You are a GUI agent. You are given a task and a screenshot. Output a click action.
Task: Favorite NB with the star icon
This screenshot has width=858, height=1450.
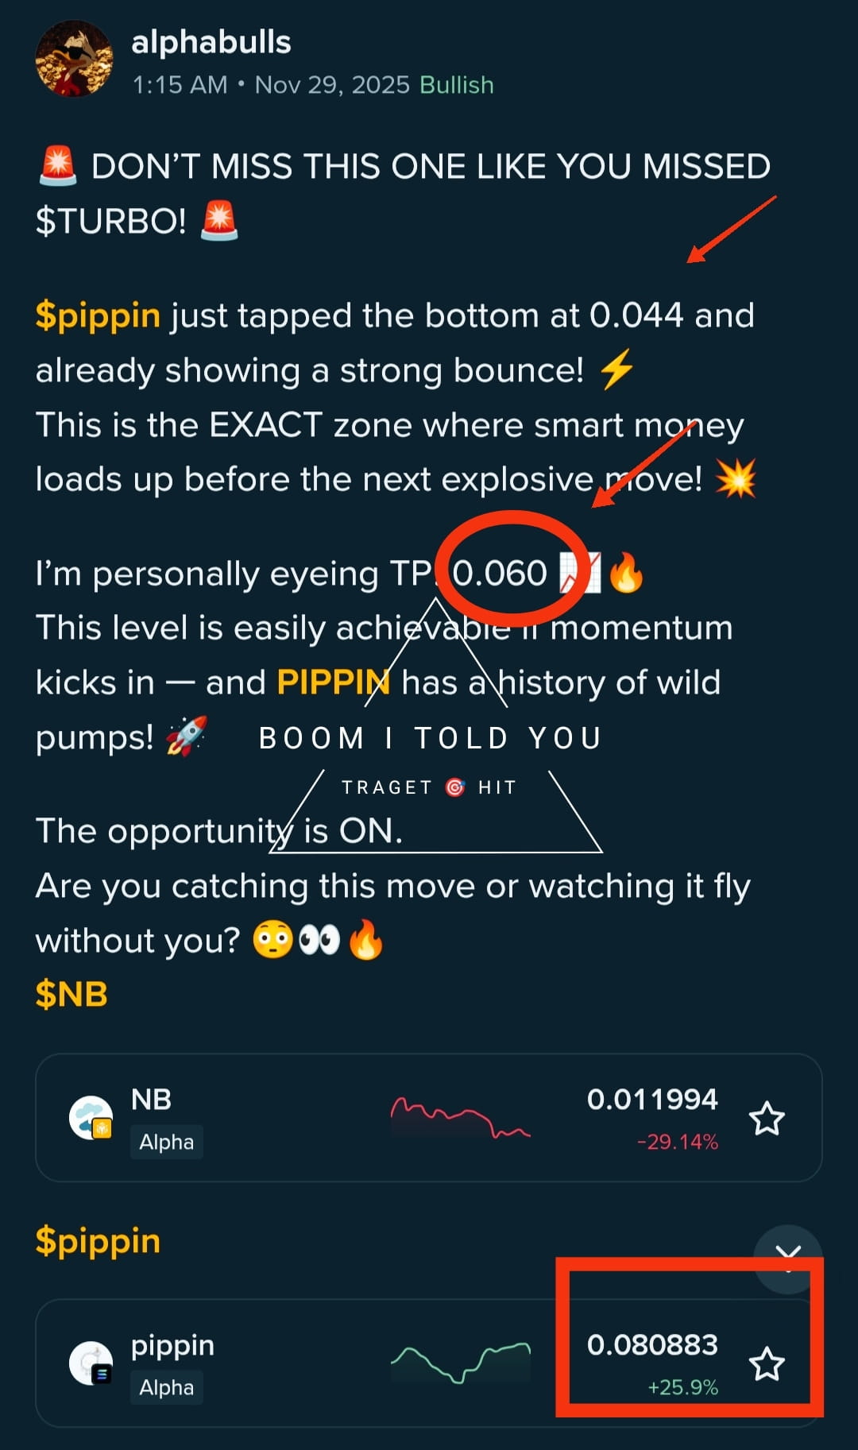tap(767, 1119)
